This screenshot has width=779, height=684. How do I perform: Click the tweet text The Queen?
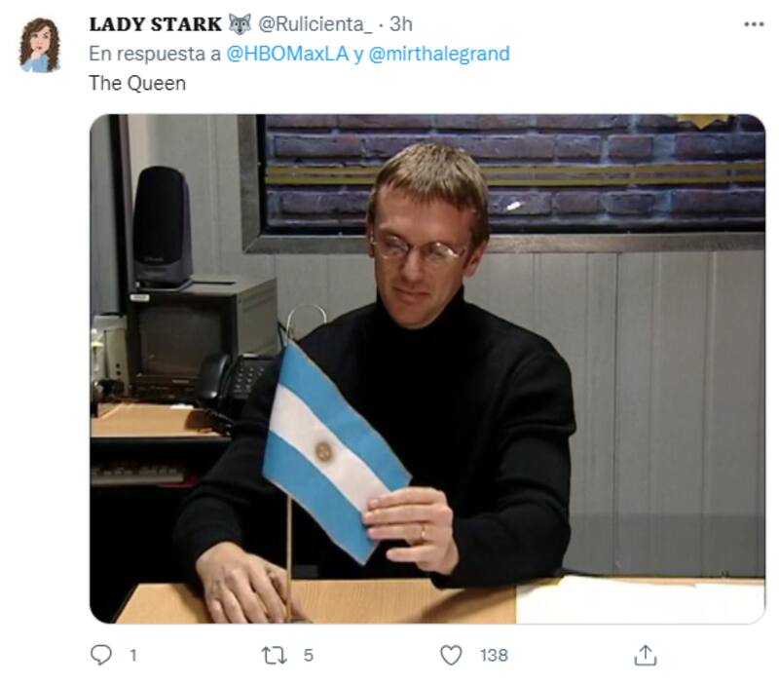point(137,83)
